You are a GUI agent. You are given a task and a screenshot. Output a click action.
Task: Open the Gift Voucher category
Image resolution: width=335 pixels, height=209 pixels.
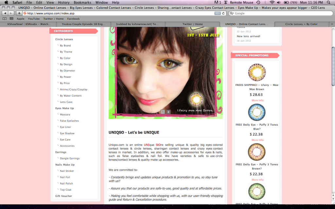63,196
